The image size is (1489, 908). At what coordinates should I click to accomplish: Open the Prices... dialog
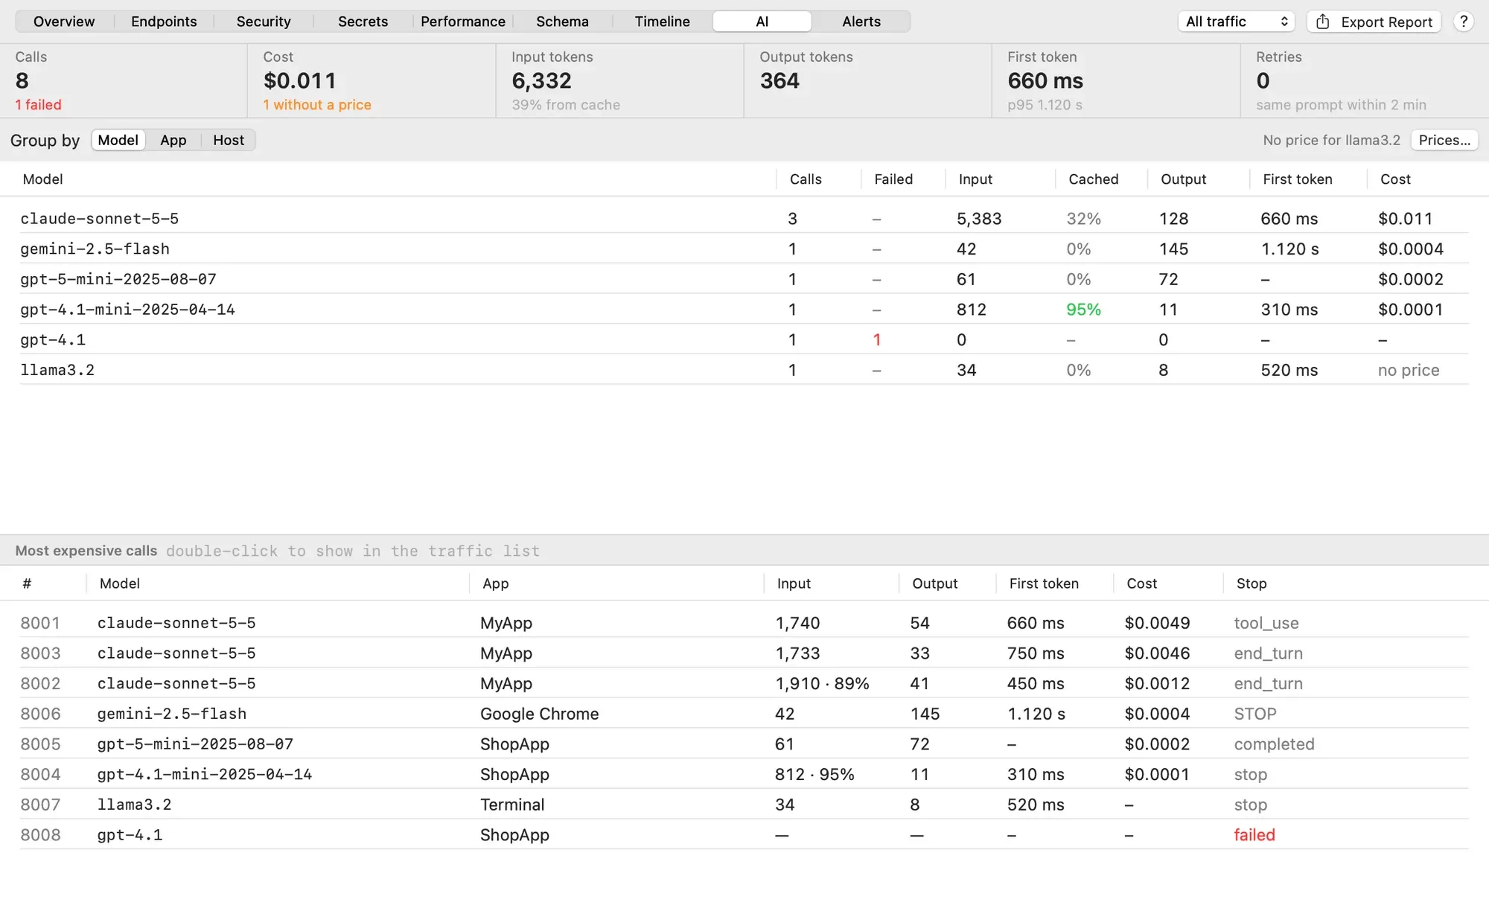click(1444, 140)
